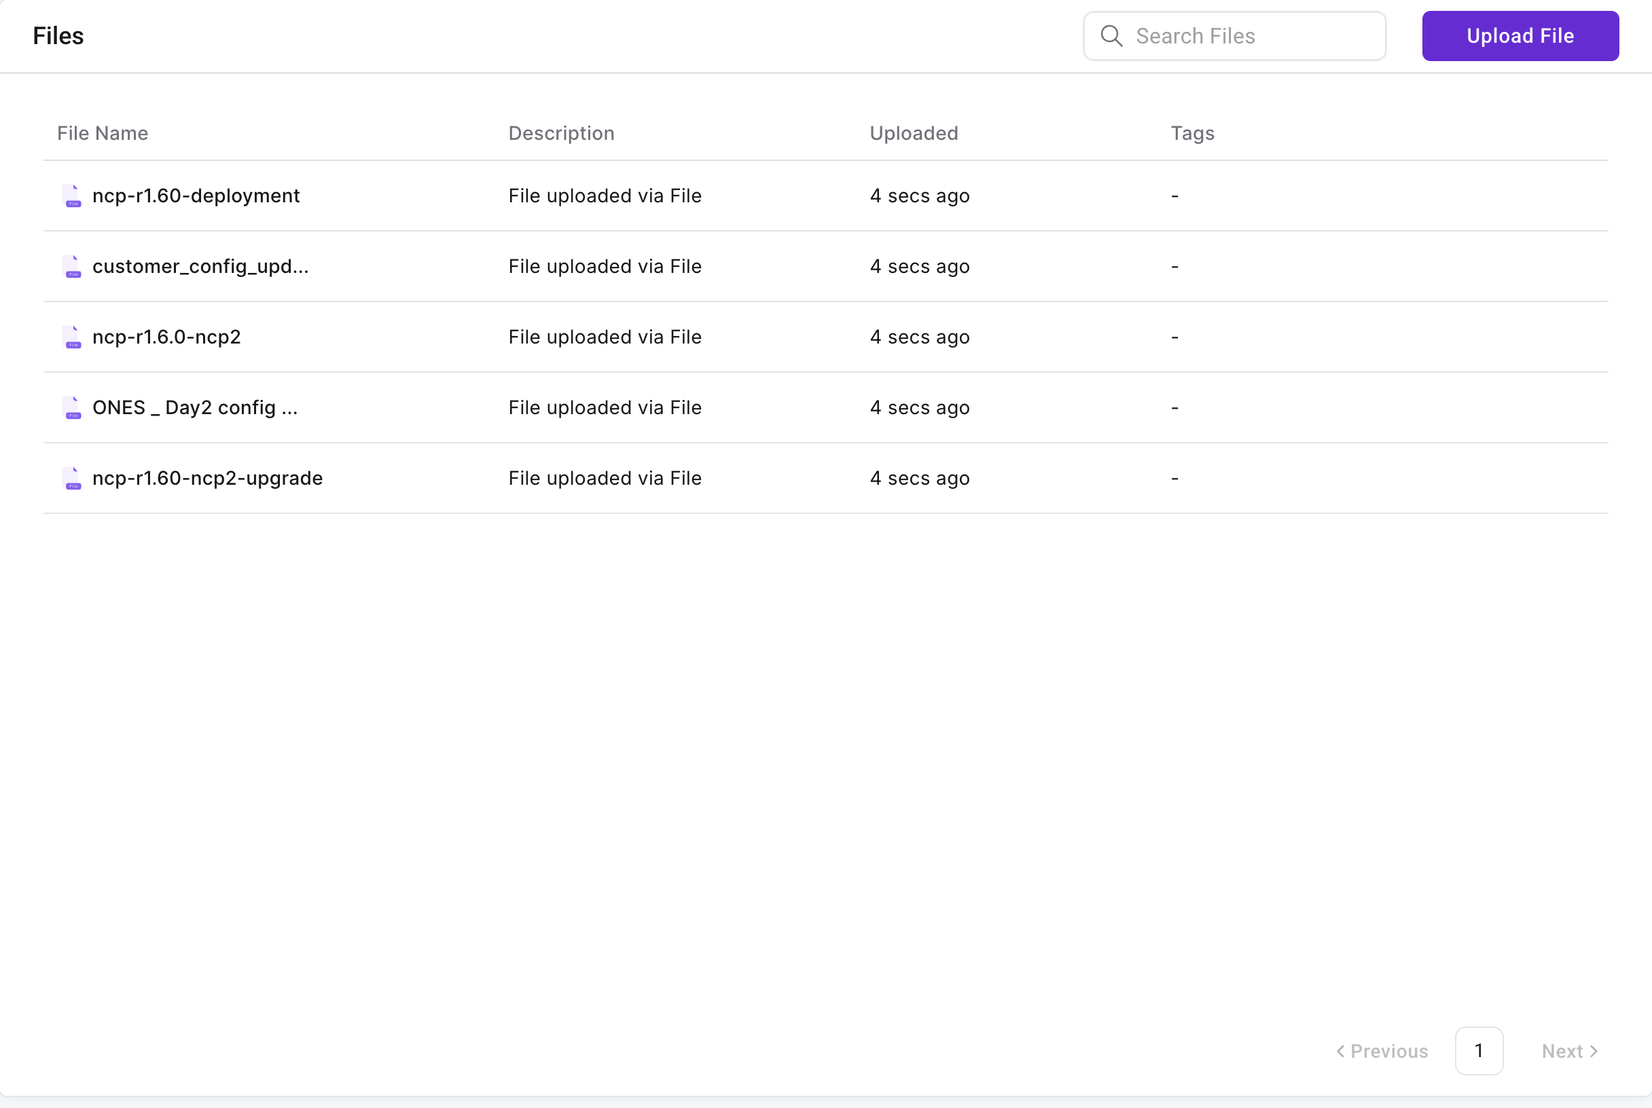Image resolution: width=1652 pixels, height=1108 pixels.
Task: Click the Next page chevron arrow
Action: tap(1594, 1052)
